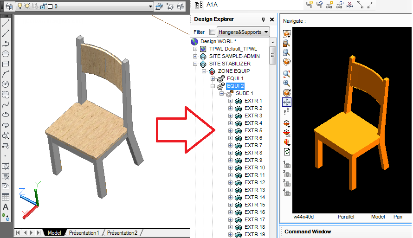Switch to Présentation1 layout tab
The width and height of the screenshot is (413, 238).
coord(84,233)
